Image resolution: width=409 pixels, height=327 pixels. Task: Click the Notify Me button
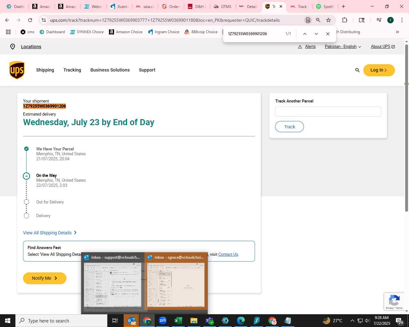[45, 278]
